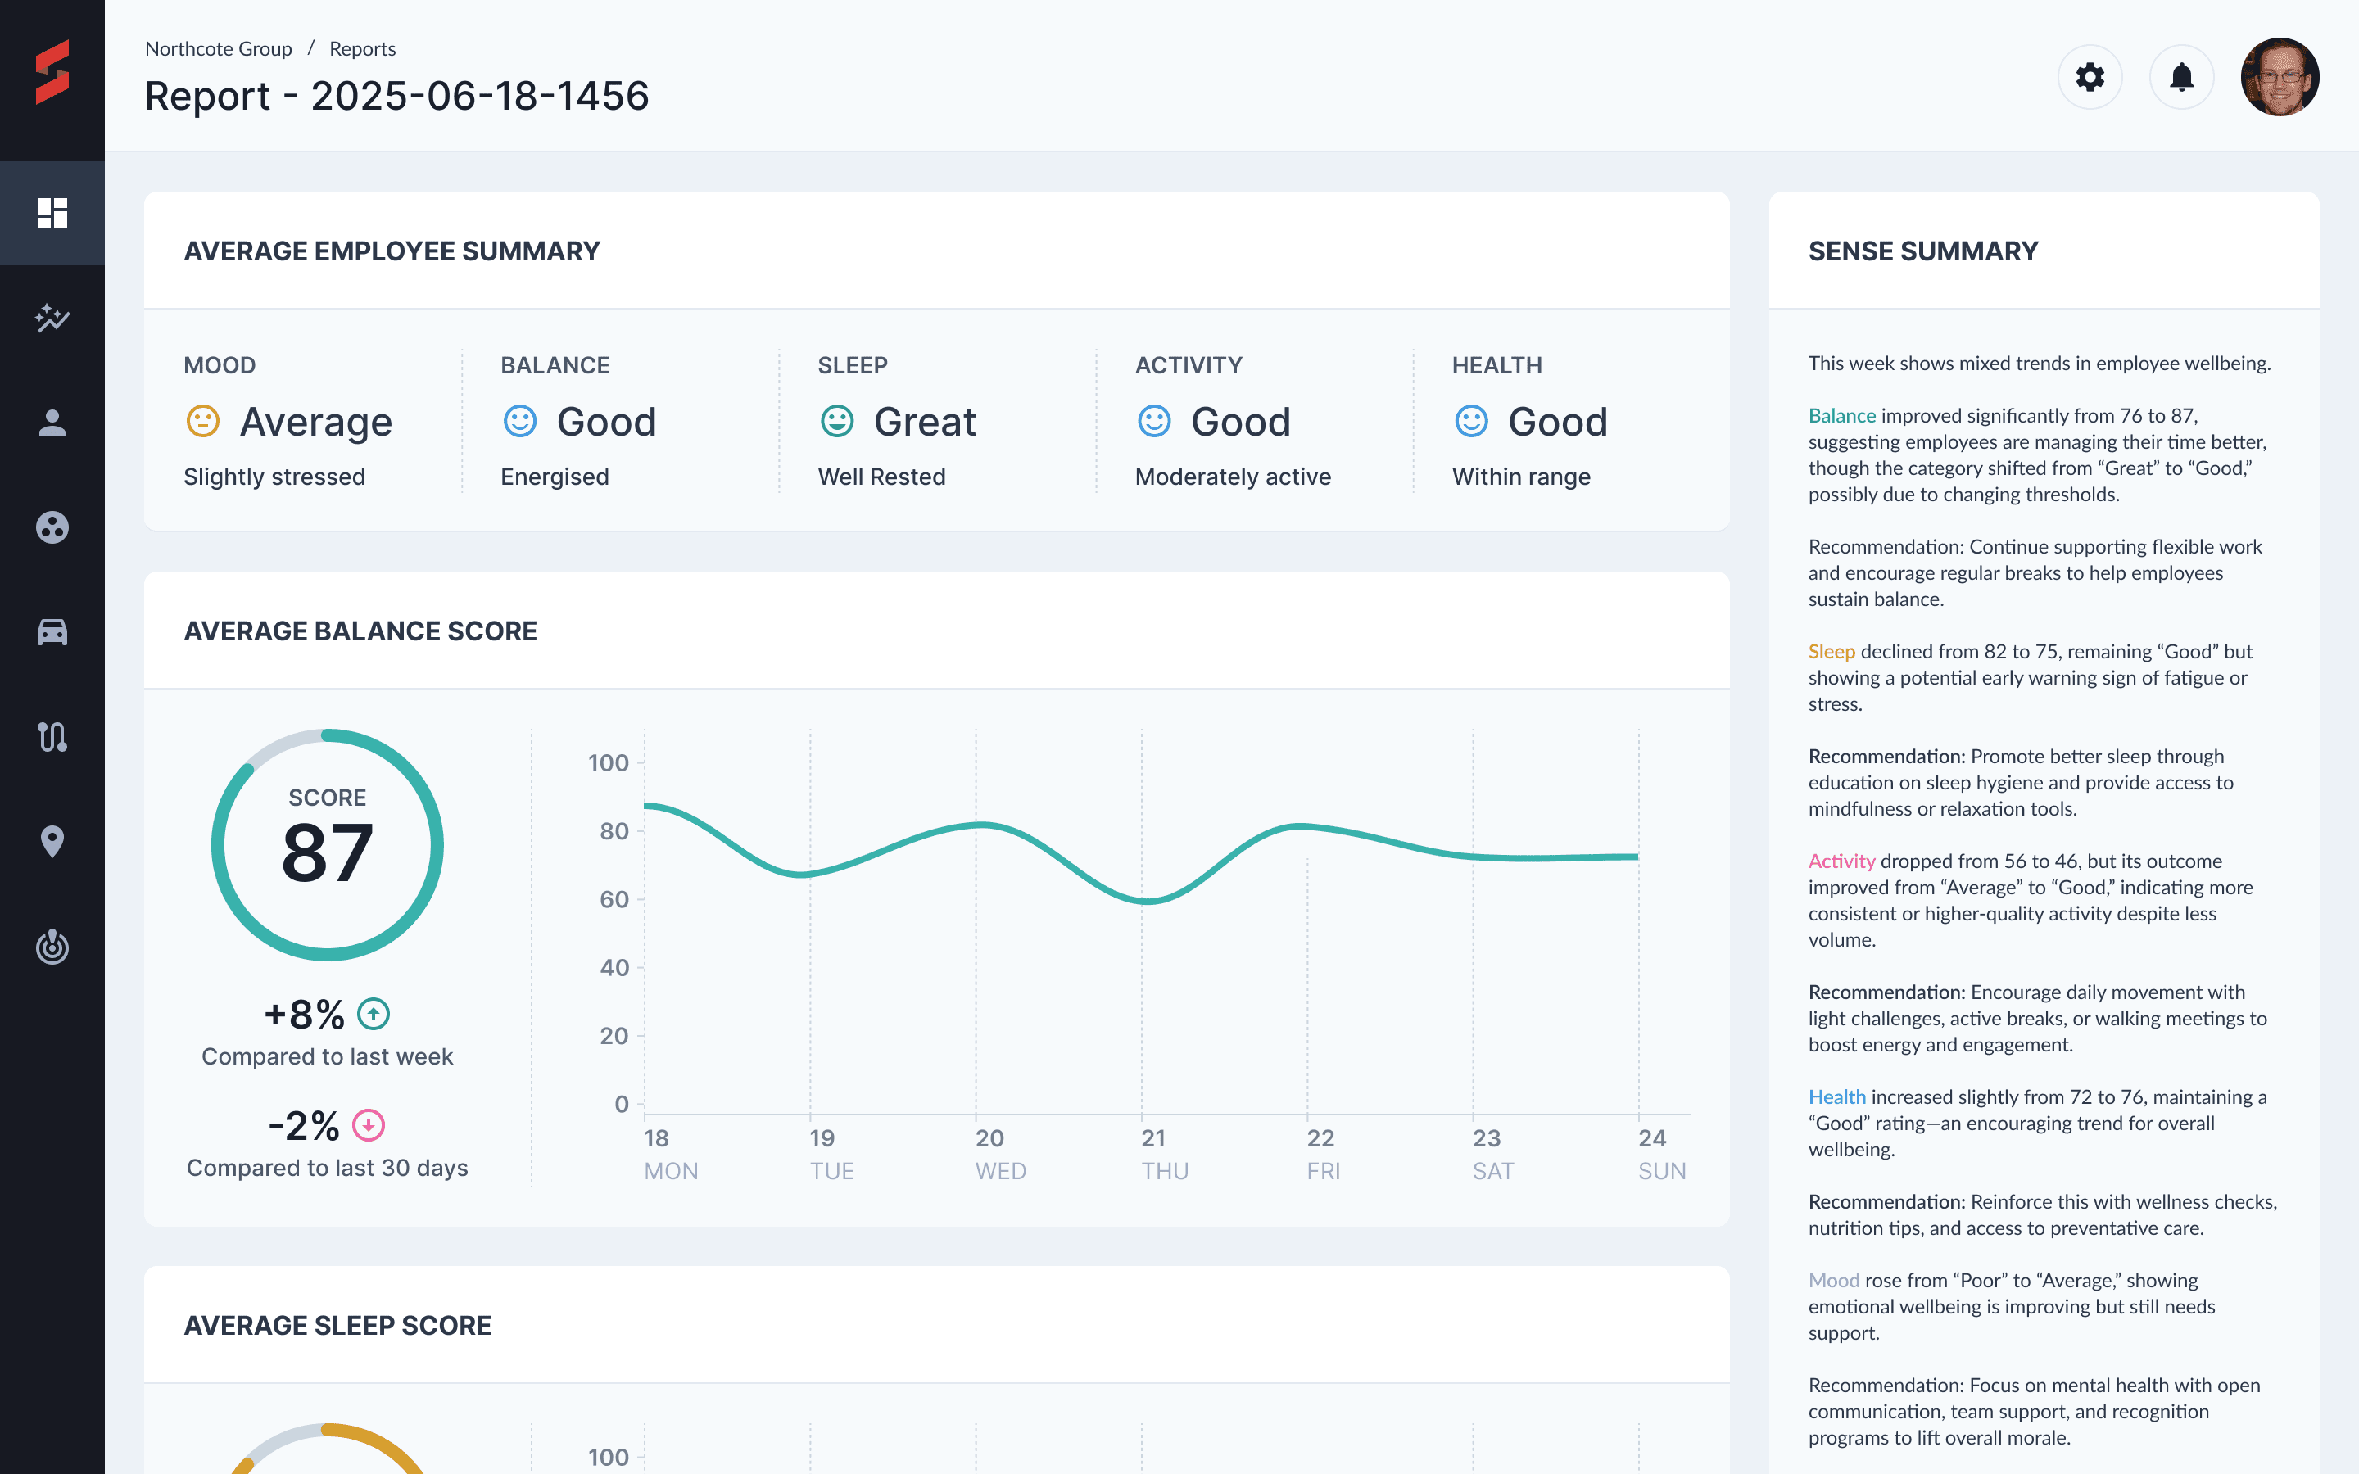Click the AVERAGE BALANCE SCORE heading
Viewport: 2359px width, 1474px height.
click(x=360, y=631)
